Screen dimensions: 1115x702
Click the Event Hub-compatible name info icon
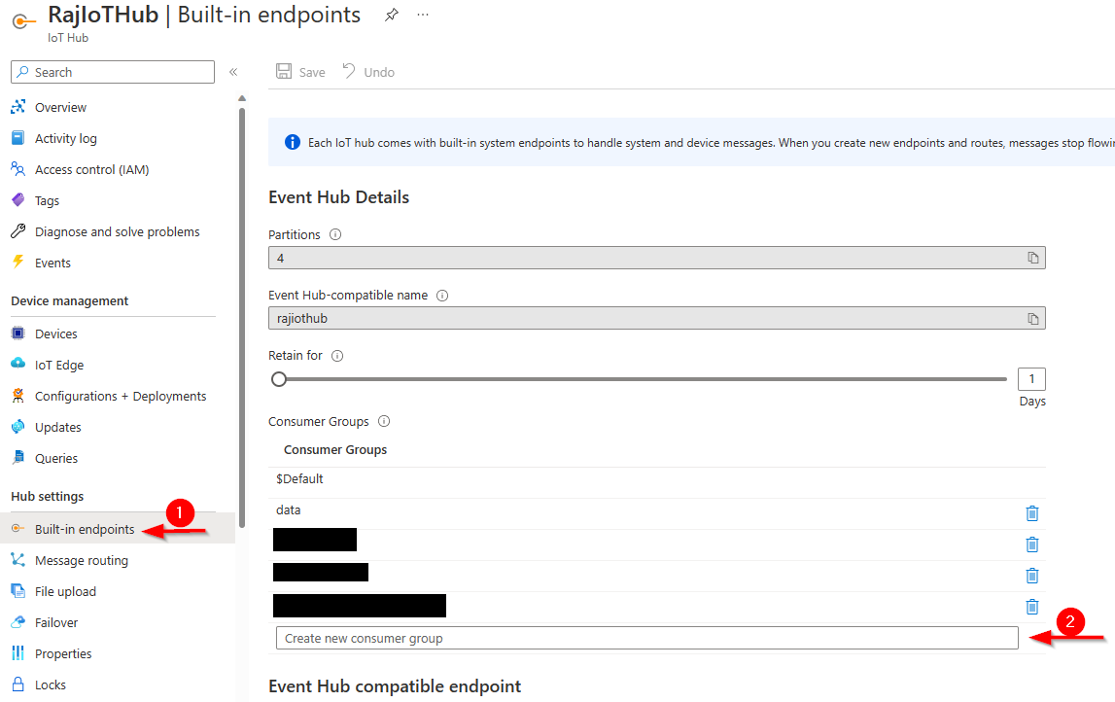click(x=441, y=296)
